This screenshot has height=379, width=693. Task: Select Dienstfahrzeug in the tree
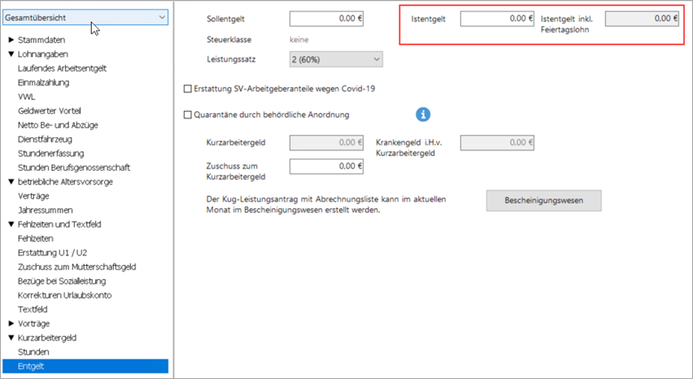(x=45, y=139)
